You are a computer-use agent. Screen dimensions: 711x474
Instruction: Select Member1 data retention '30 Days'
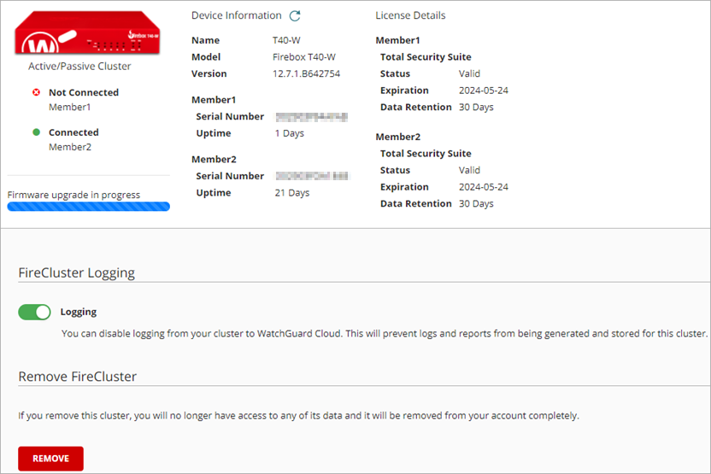coord(476,108)
